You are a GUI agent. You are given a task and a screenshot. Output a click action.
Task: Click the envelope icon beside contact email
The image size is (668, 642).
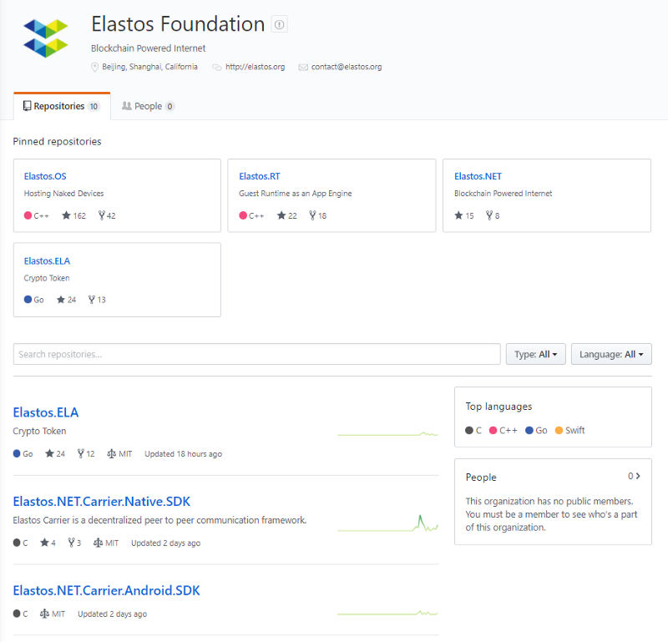pyautogui.click(x=303, y=68)
